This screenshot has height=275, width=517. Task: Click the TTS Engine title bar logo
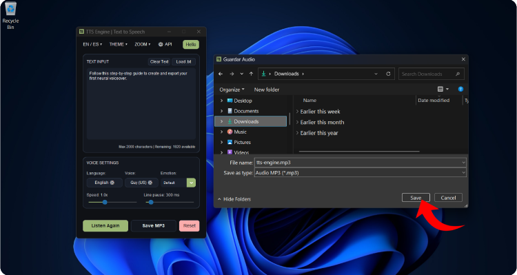coord(81,32)
